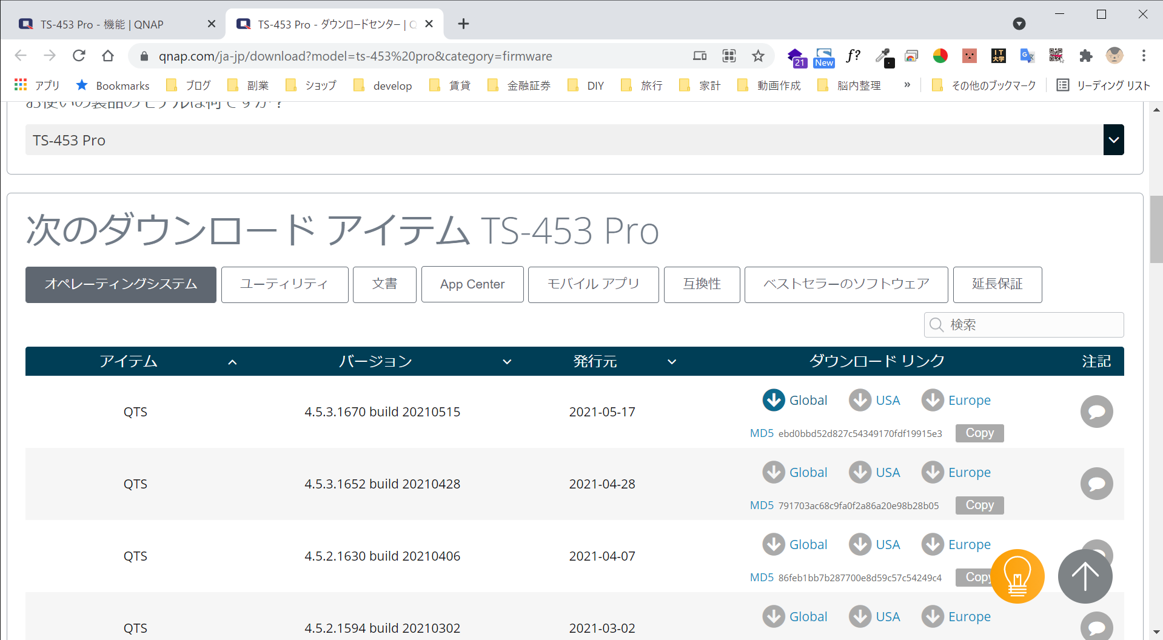Reload the current page
The image size is (1163, 640).
79,56
